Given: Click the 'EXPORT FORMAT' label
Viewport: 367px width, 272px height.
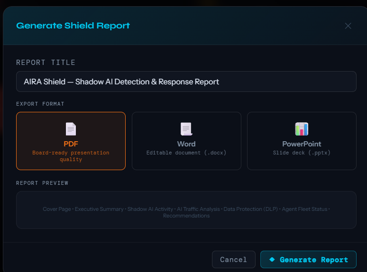Looking at the screenshot, I should pos(40,104).
